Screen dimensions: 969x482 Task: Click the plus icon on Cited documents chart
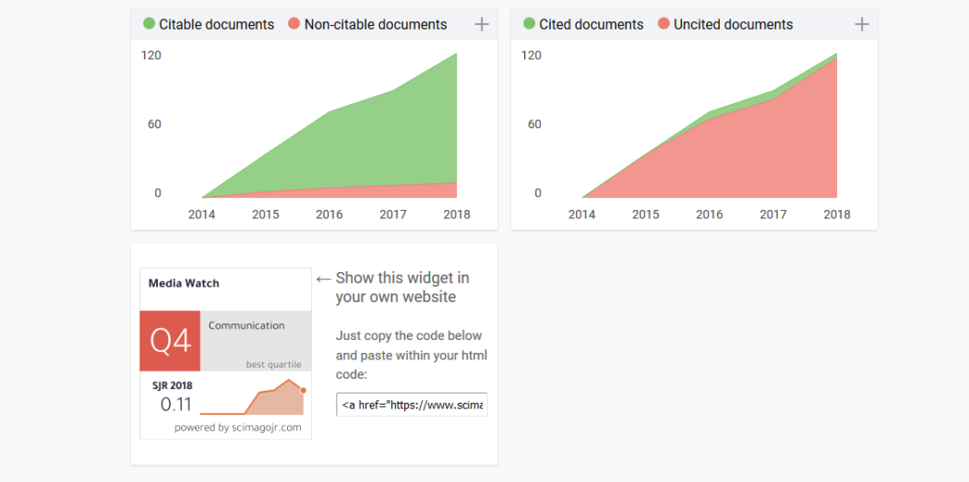[x=861, y=25]
